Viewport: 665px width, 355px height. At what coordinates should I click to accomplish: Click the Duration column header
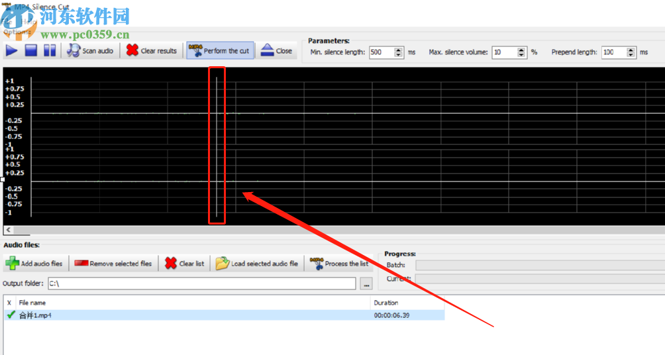pos(407,303)
